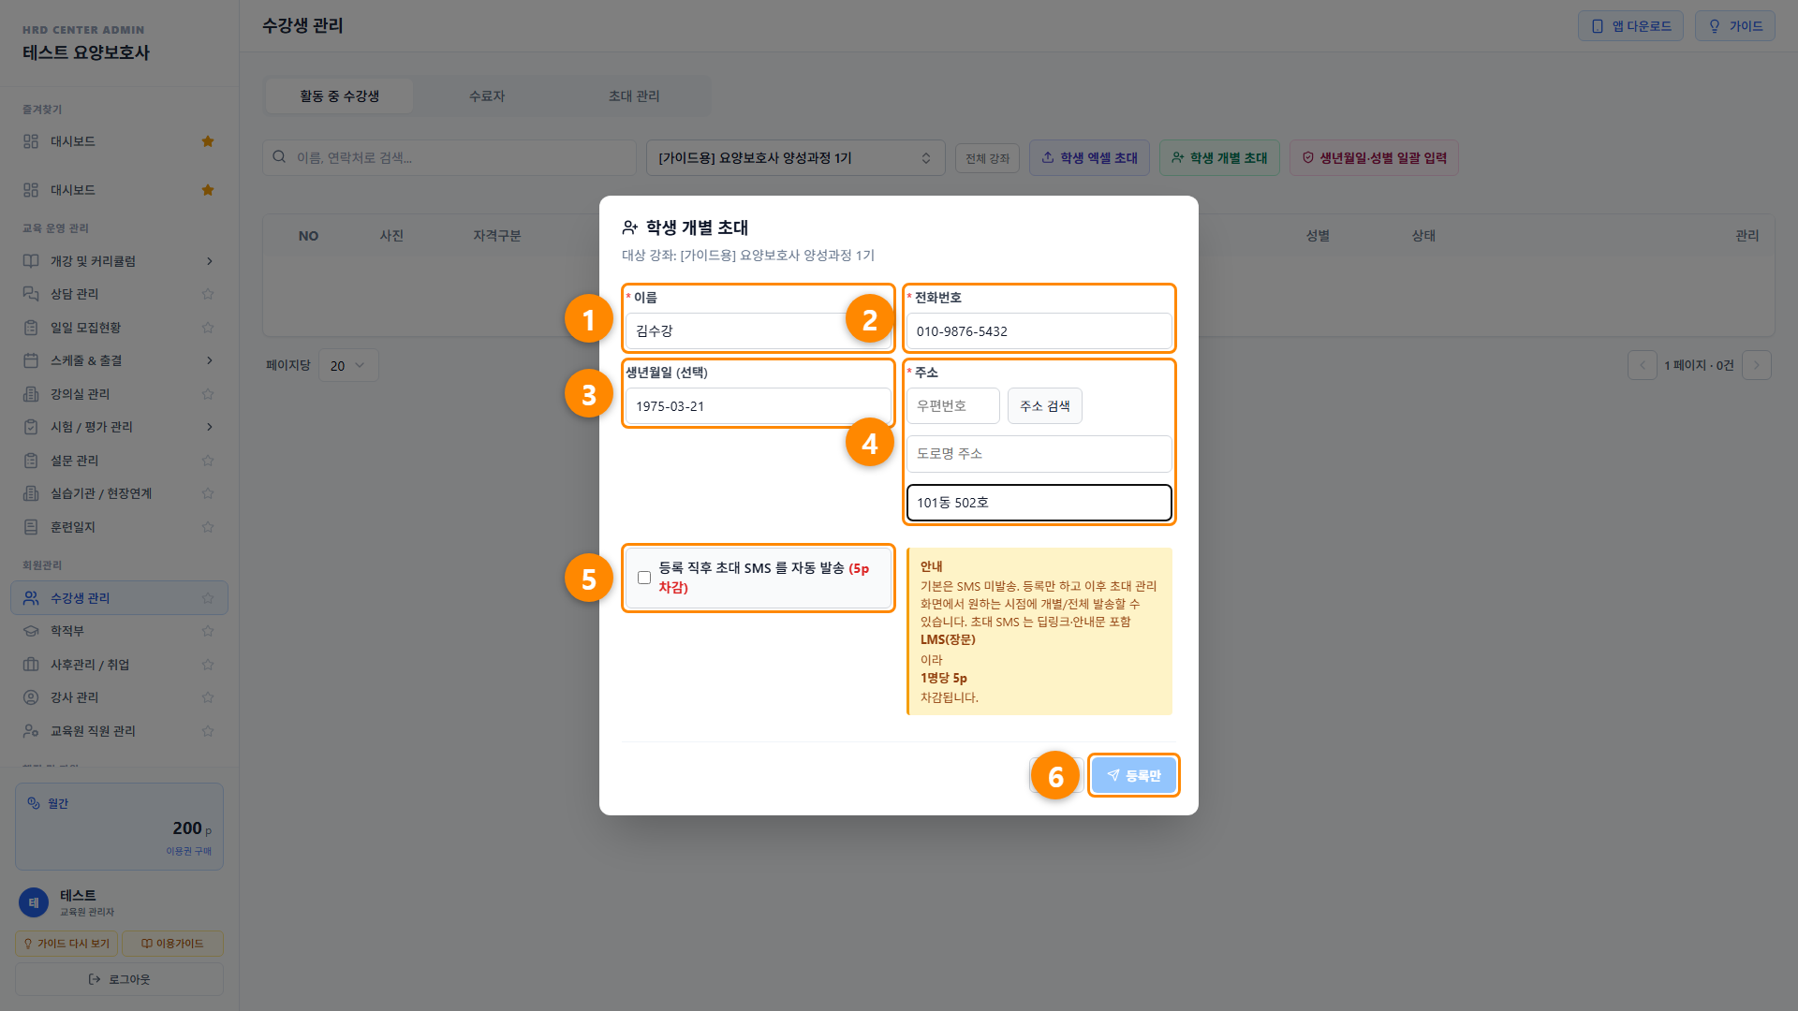Open 실습기관 / 현장연계 menu item
The width and height of the screenshot is (1798, 1011).
[119, 493]
